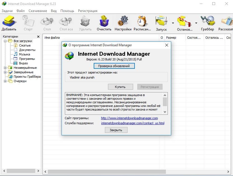Click the Видео film icon in tree

coord(15,63)
